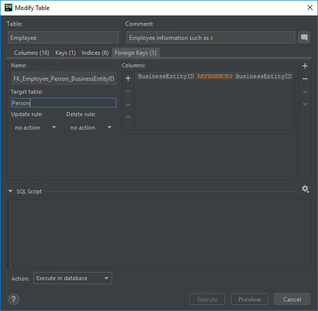Switch to the Keys (1) tab
318x311 pixels.
(x=65, y=53)
